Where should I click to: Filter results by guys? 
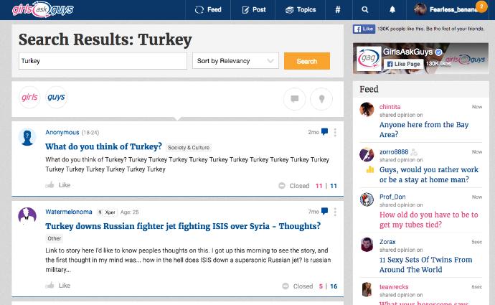coord(56,98)
